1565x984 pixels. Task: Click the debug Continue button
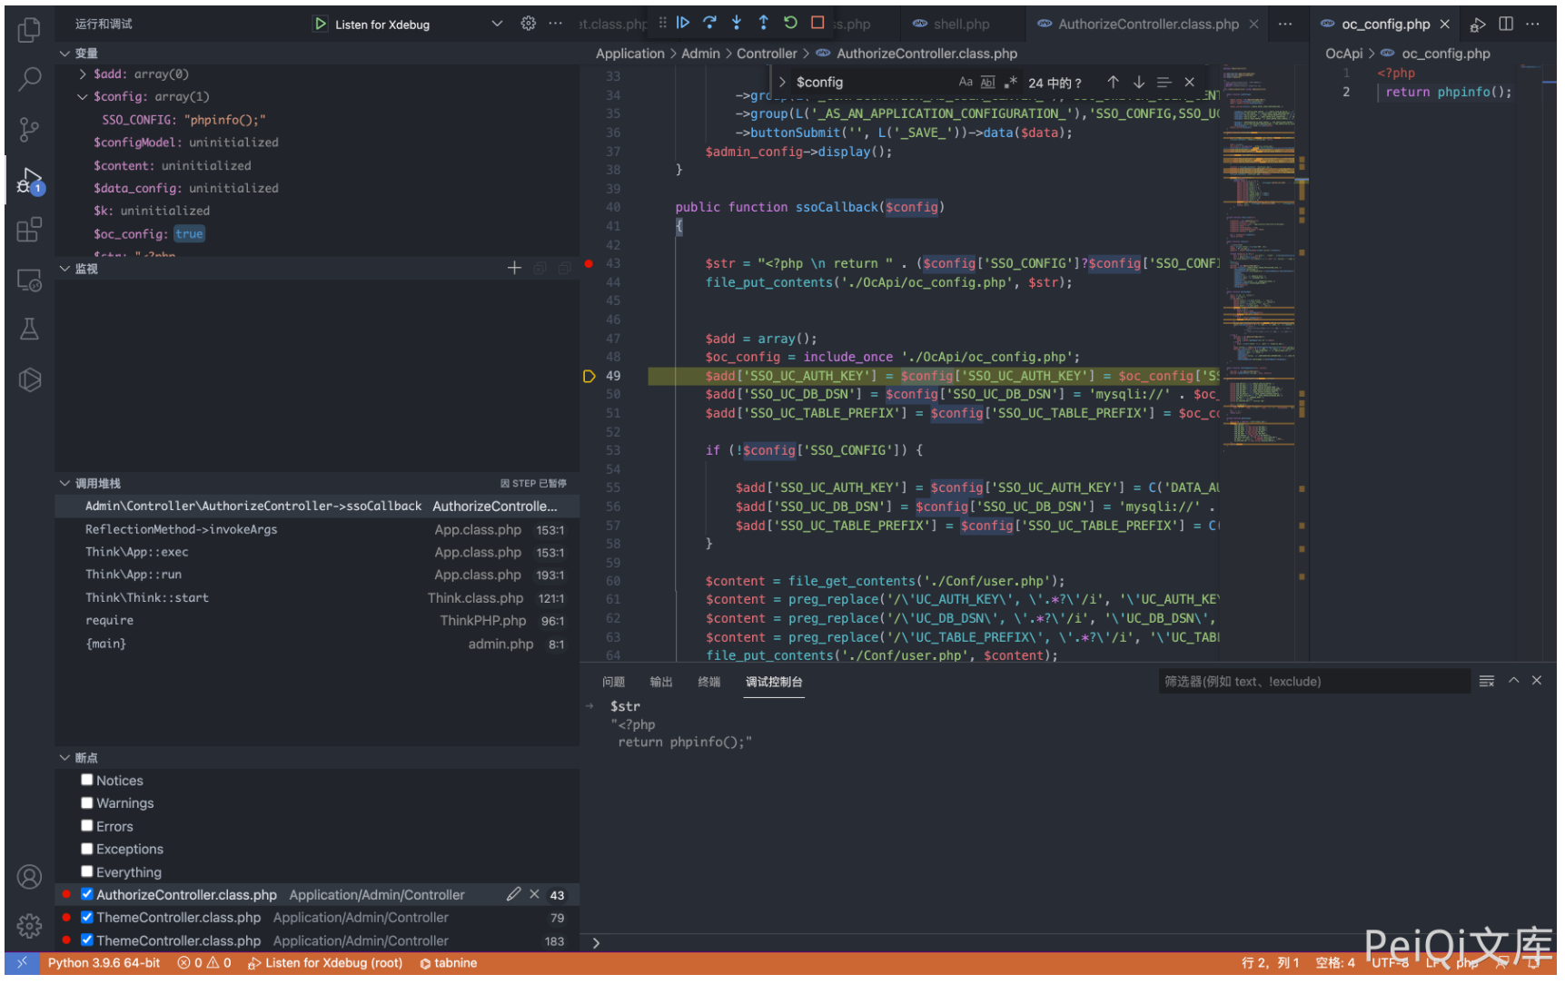point(683,23)
